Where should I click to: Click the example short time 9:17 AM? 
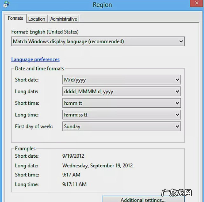point(71,175)
